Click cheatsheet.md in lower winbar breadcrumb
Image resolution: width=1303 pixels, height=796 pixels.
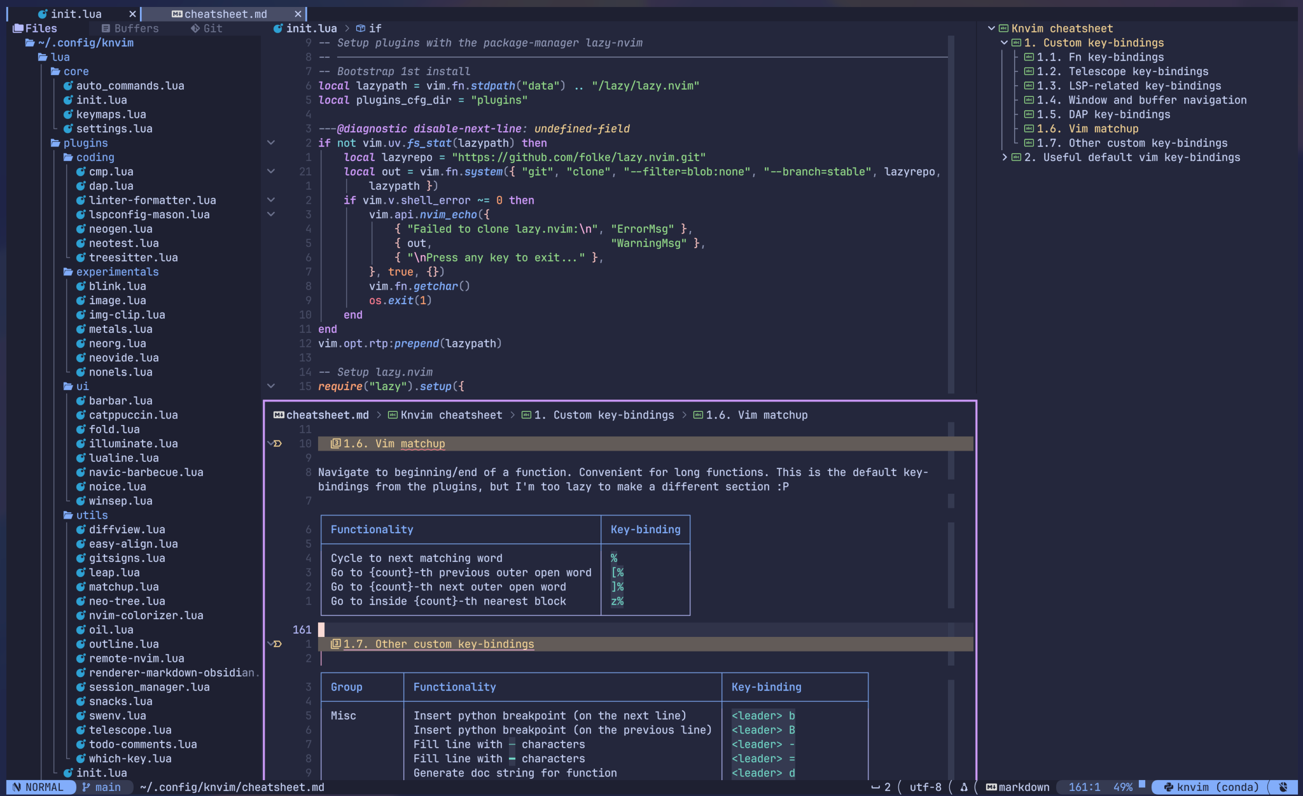[327, 415]
